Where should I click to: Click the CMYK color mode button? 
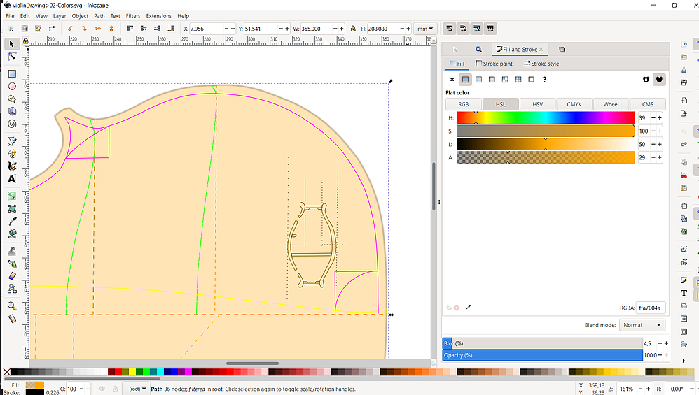click(574, 104)
